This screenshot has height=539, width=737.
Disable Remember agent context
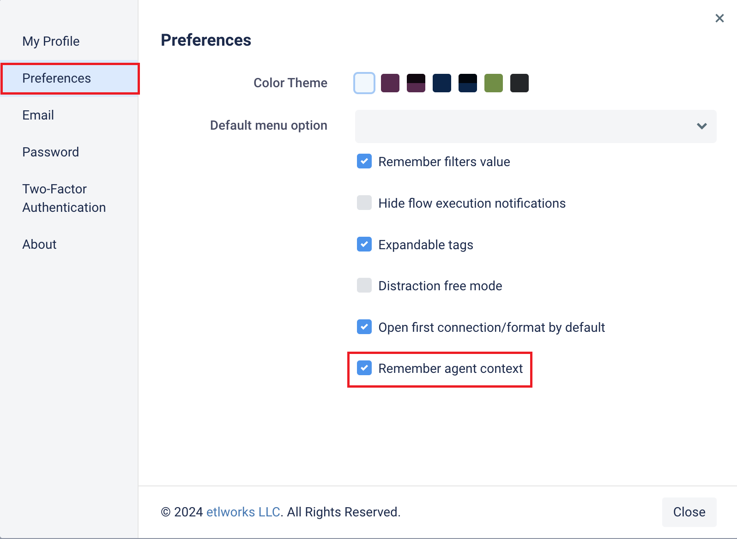364,368
